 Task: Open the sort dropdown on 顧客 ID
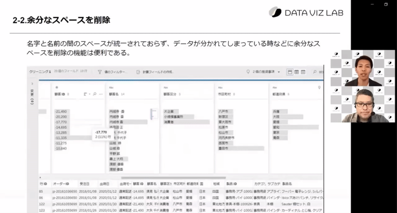[87, 94]
